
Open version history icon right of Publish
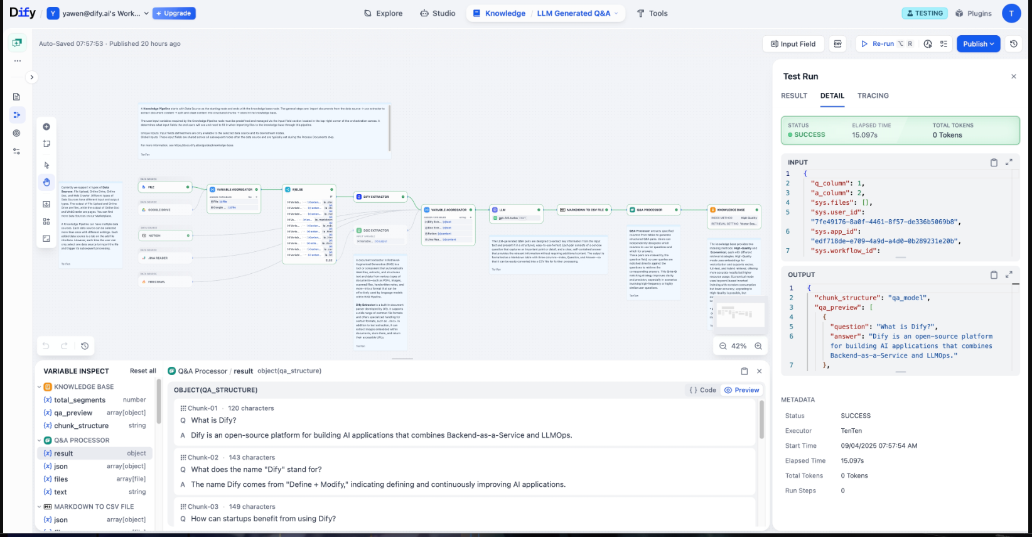tap(1014, 44)
